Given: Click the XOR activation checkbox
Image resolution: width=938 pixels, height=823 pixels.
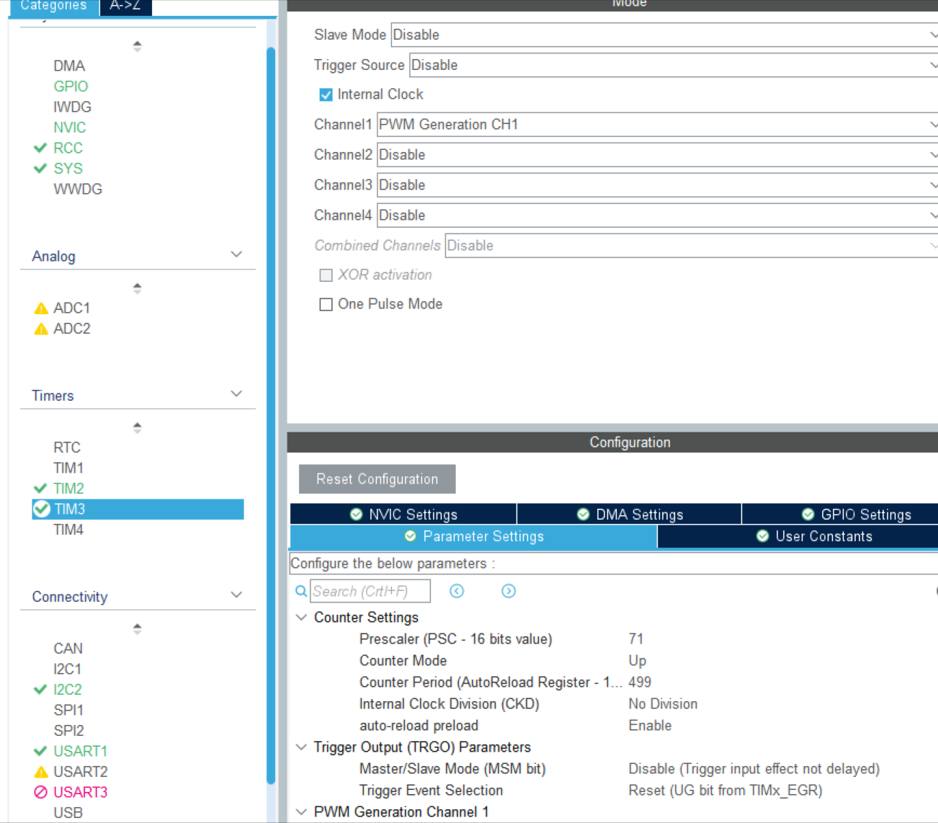Looking at the screenshot, I should pos(326,275).
